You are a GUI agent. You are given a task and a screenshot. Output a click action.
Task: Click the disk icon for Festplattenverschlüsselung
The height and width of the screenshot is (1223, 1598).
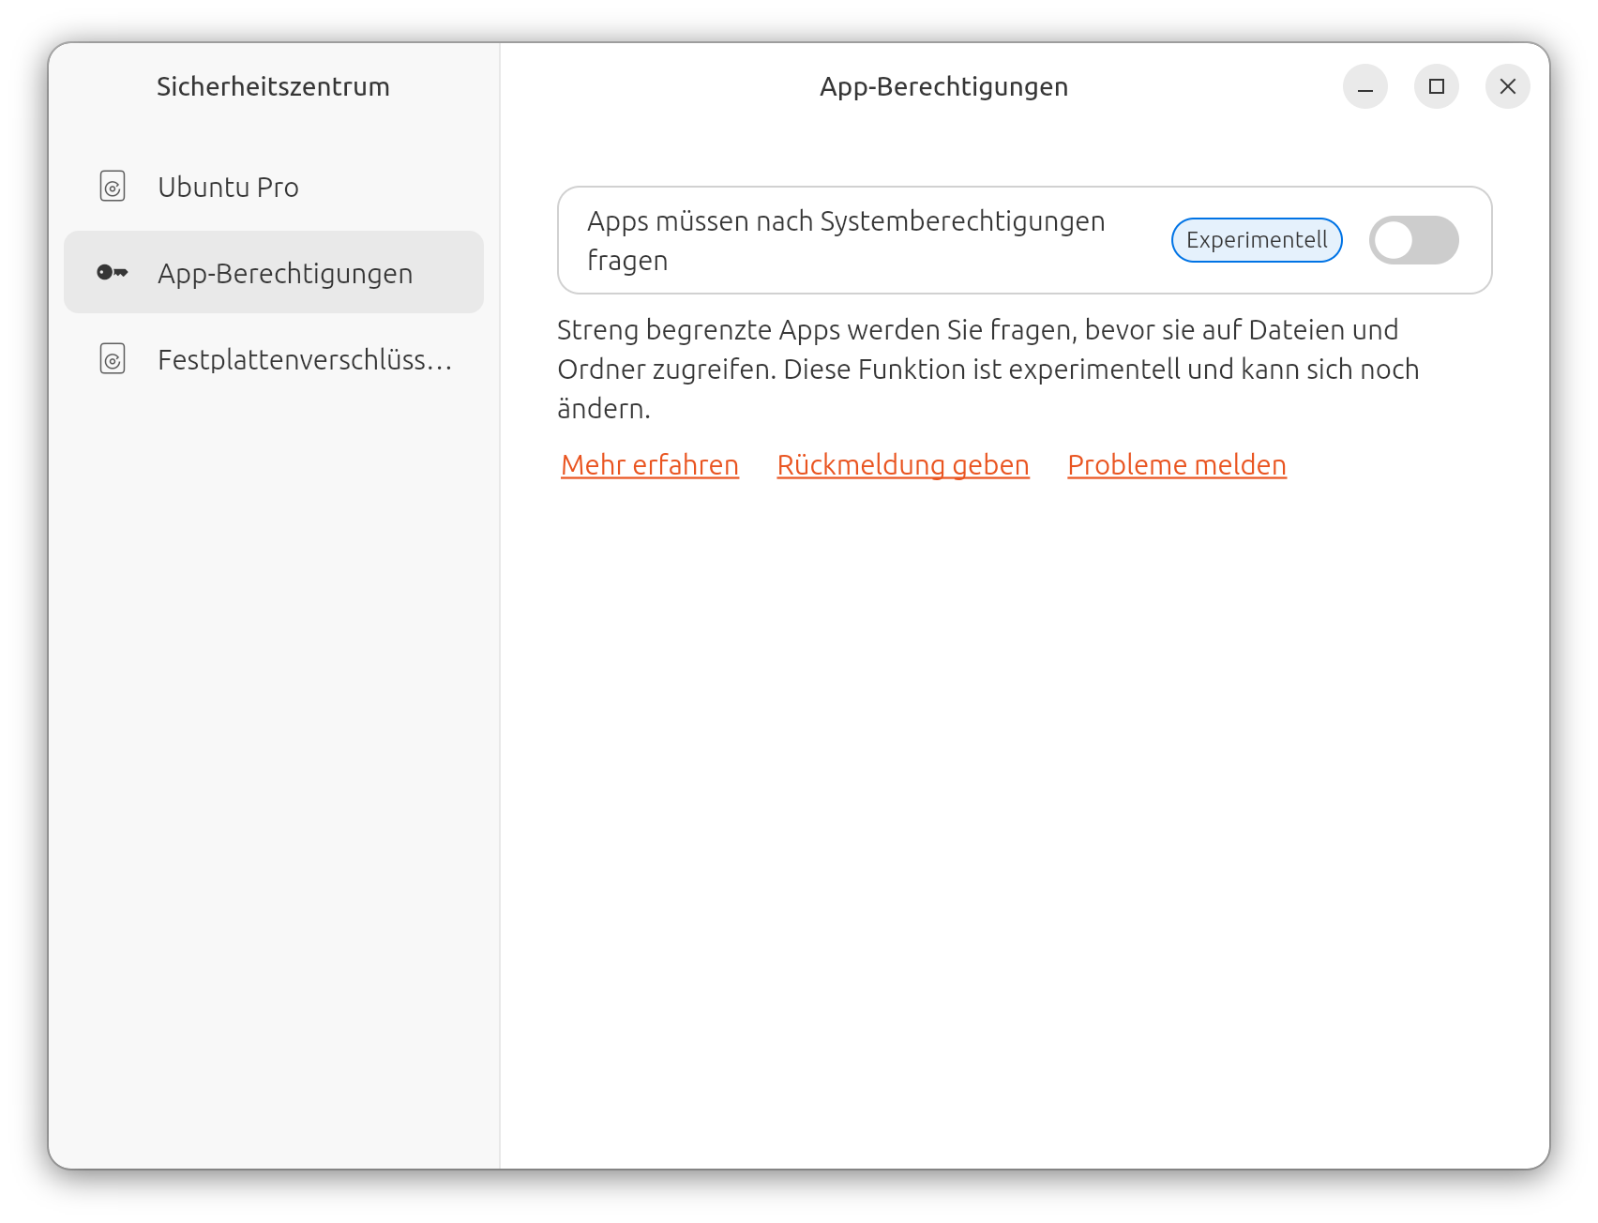click(x=113, y=359)
